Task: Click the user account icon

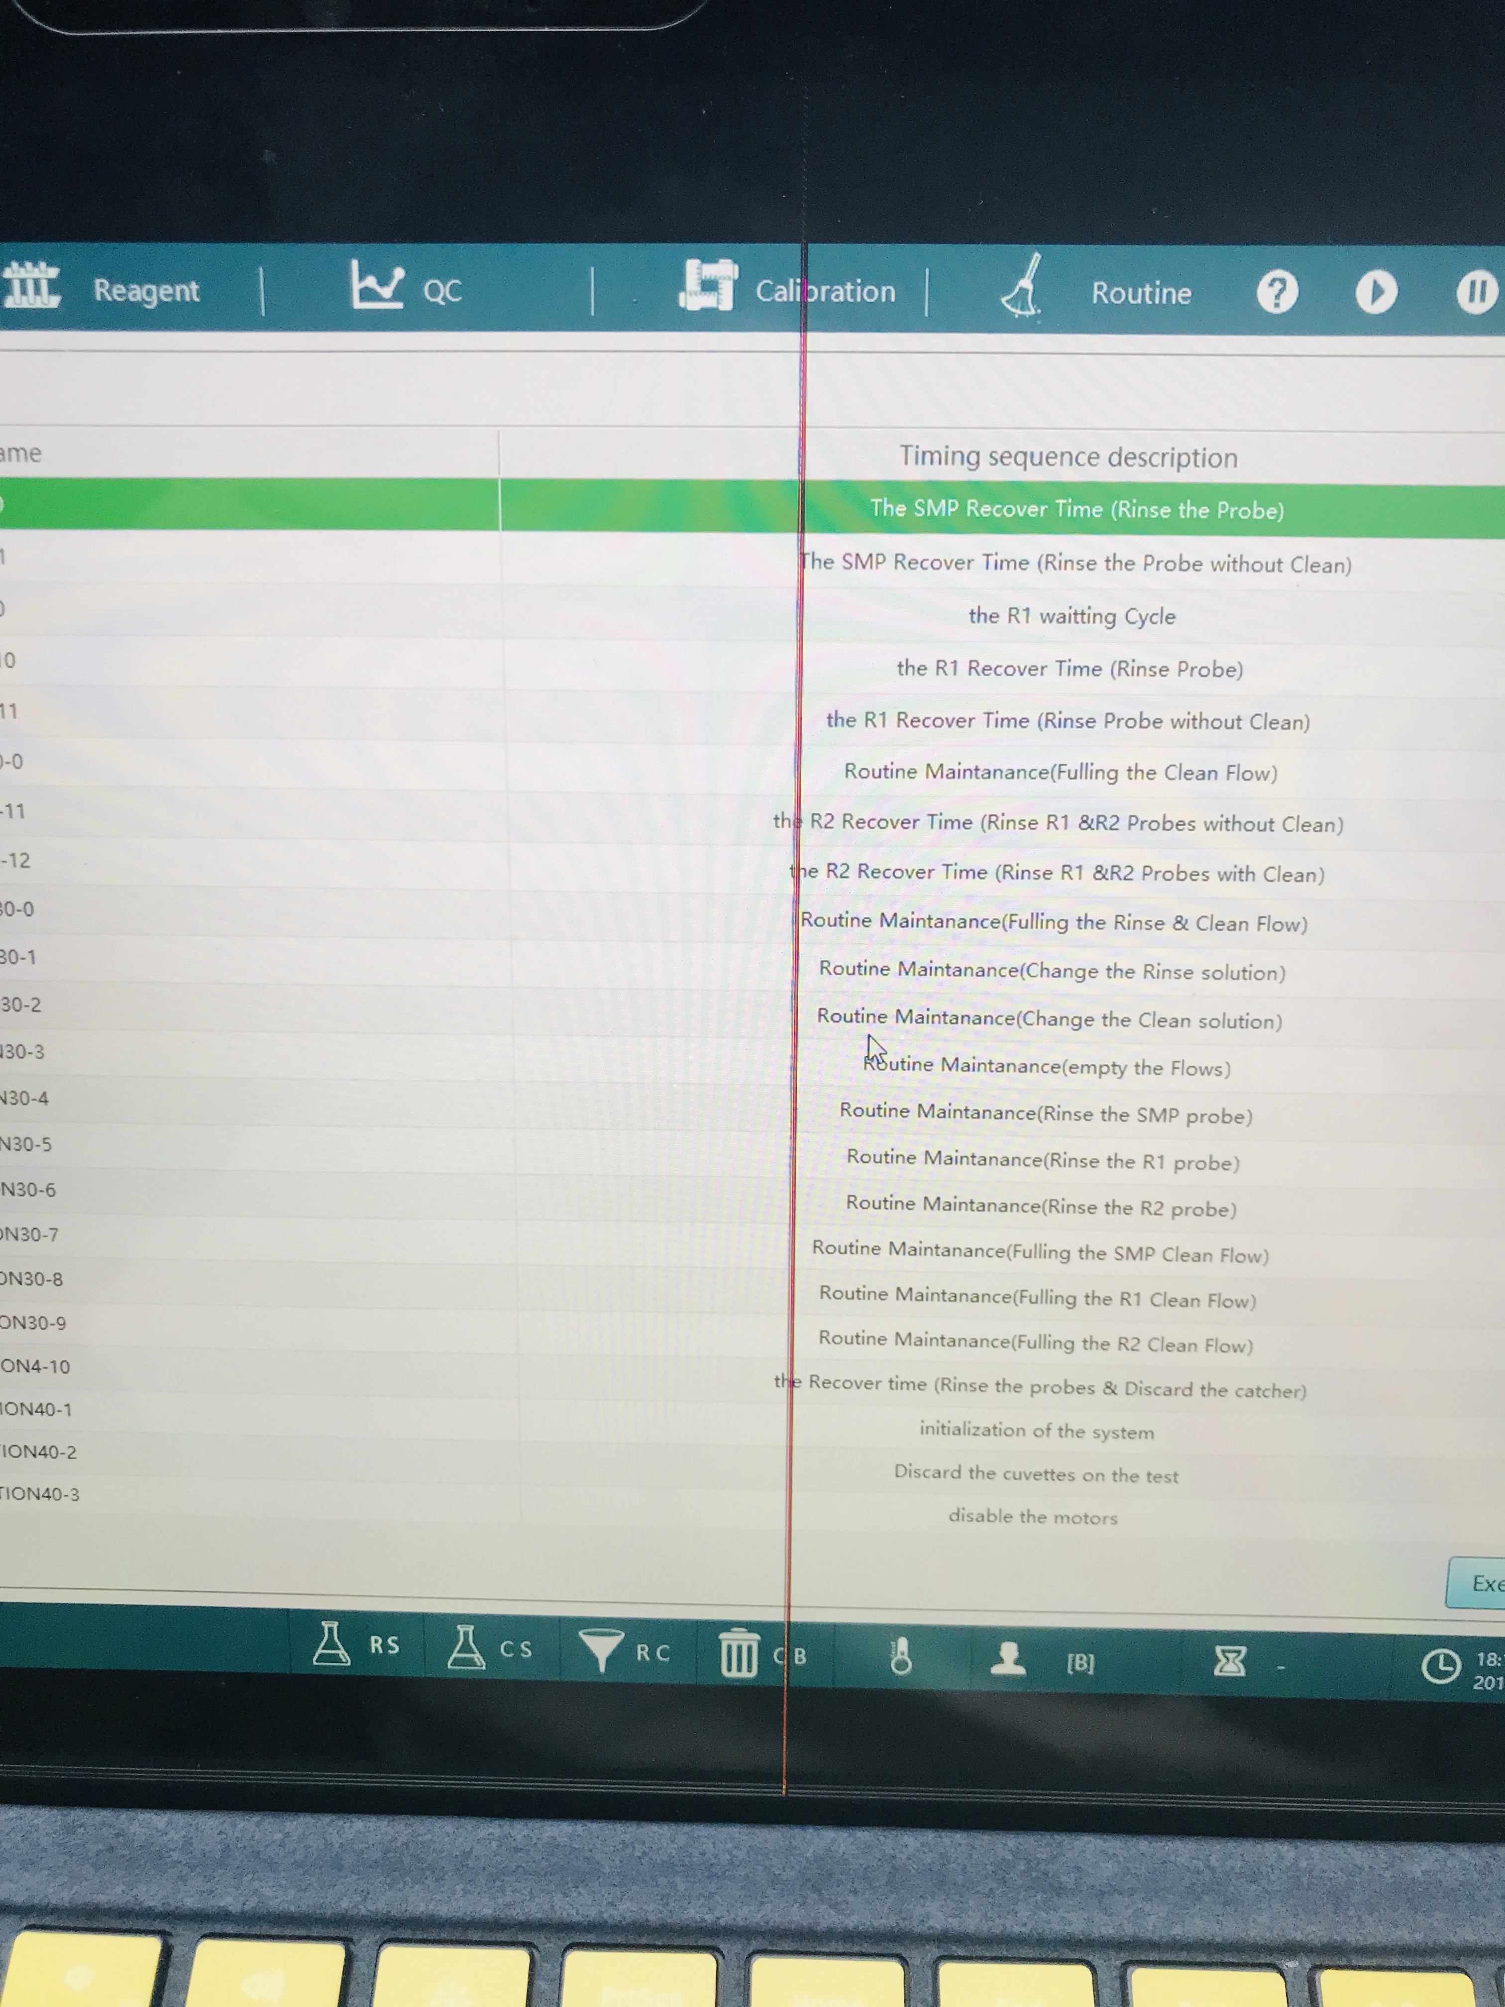Action: click(x=1008, y=1660)
